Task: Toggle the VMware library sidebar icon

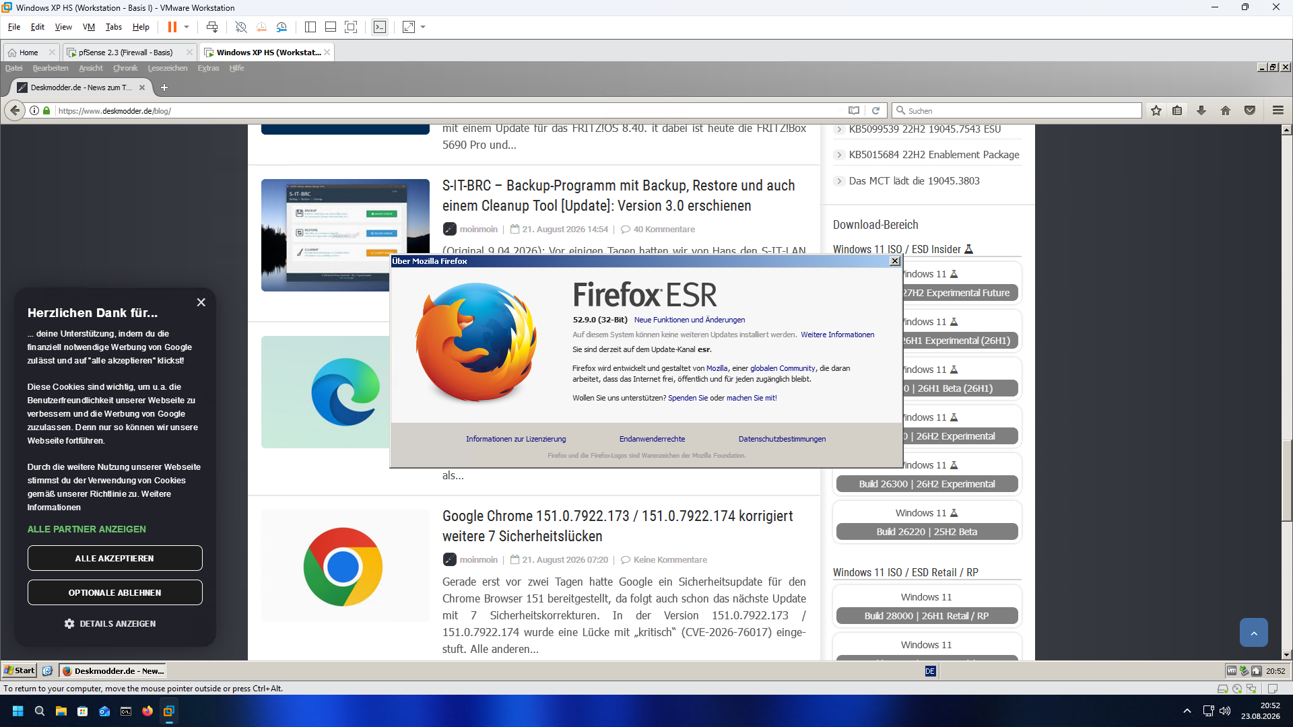Action: [x=310, y=27]
